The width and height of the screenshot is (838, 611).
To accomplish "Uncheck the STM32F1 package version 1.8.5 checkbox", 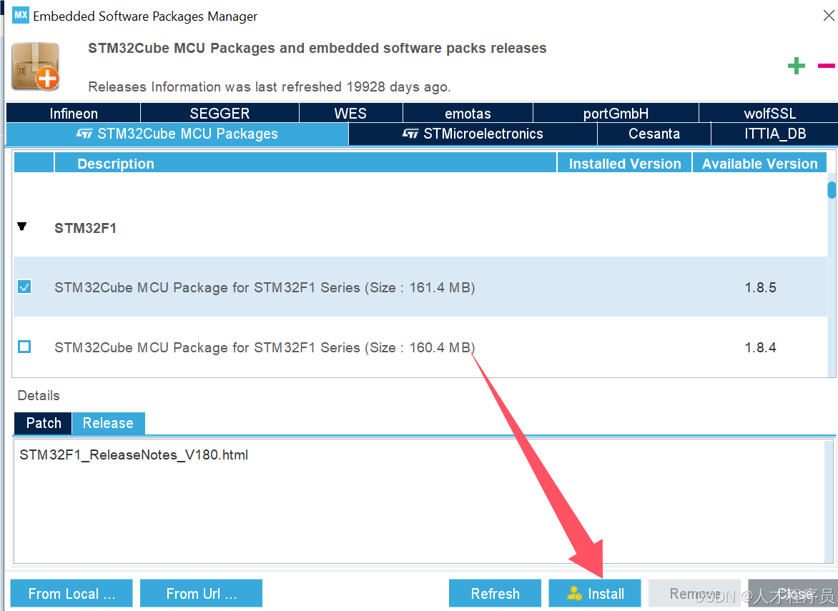I will coord(24,287).
